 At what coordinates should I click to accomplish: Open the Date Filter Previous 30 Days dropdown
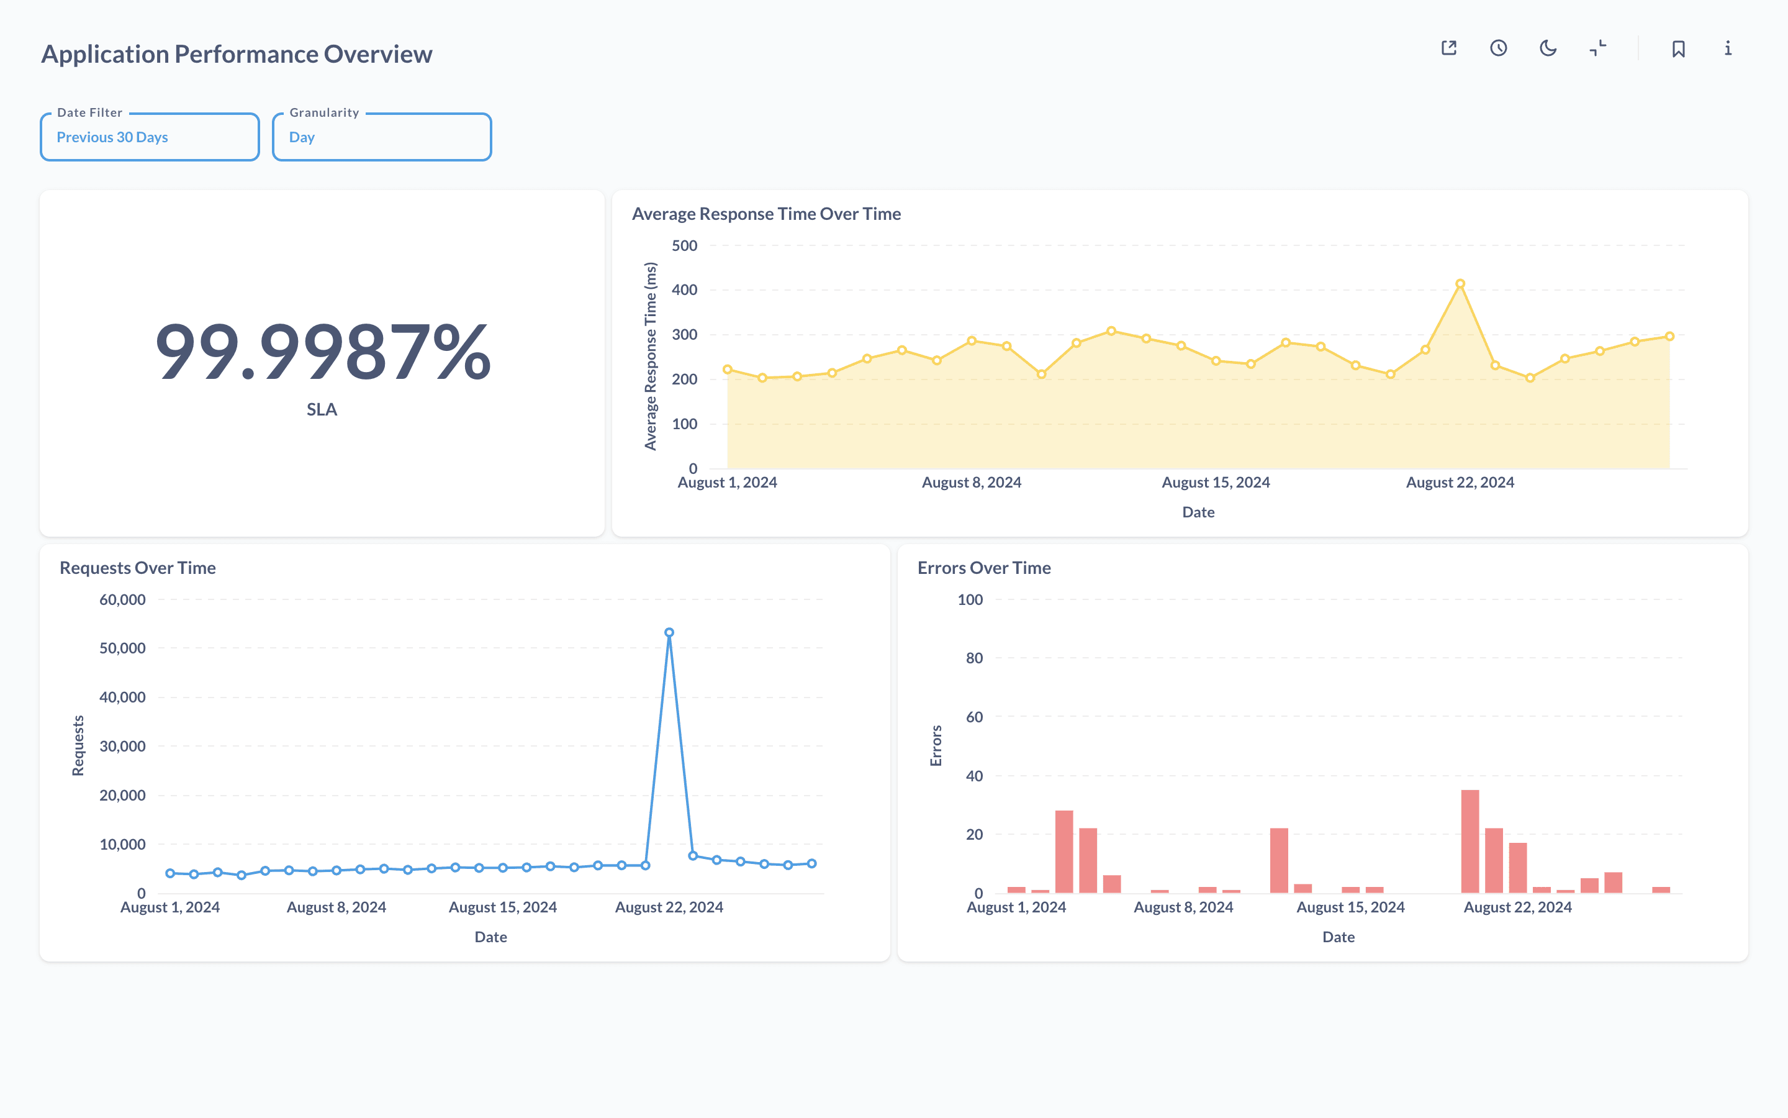[x=150, y=137]
